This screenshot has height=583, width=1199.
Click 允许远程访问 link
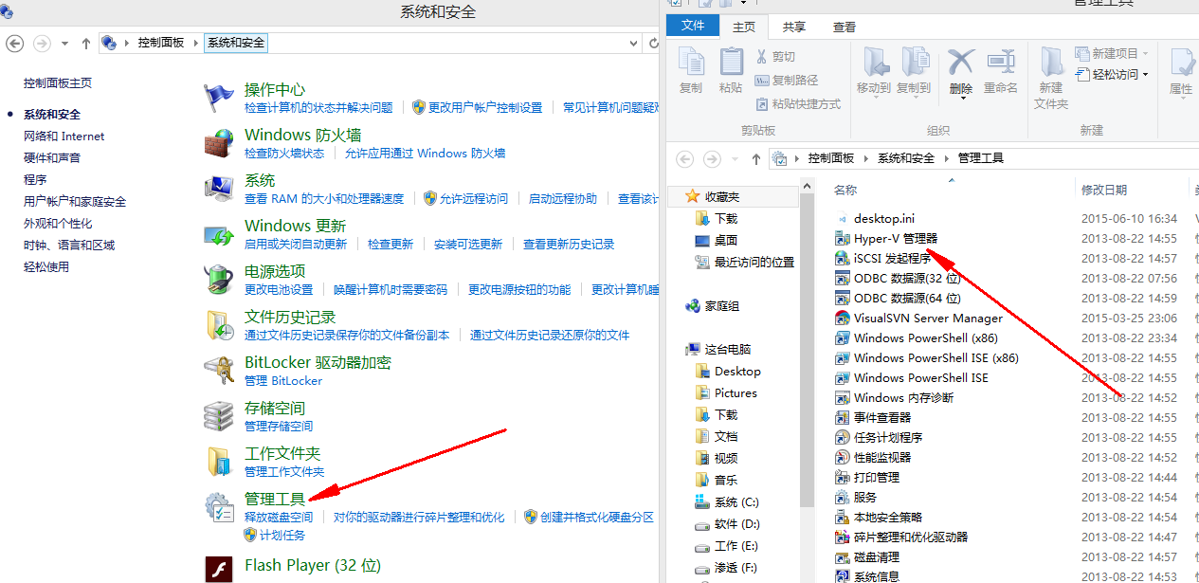[474, 199]
